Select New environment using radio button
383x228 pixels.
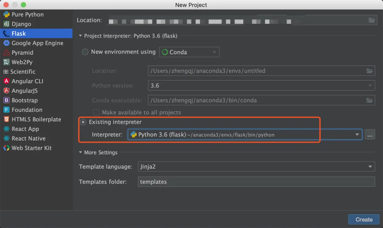(85, 52)
